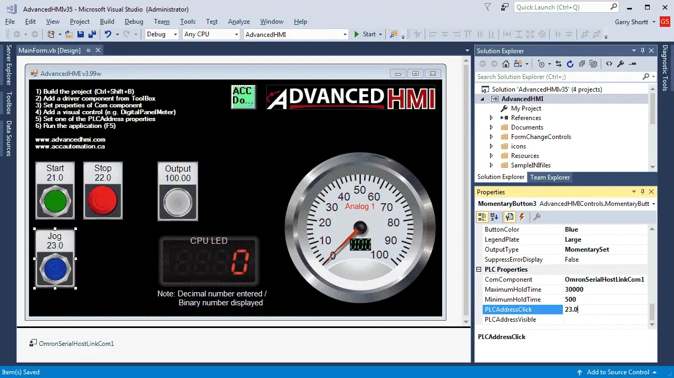The height and width of the screenshot is (378, 674).
Task: Click the View Code icon in Solution Explorer
Action: click(609, 64)
